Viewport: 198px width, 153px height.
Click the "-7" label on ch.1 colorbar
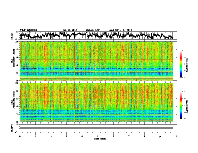click(x=184, y=77)
